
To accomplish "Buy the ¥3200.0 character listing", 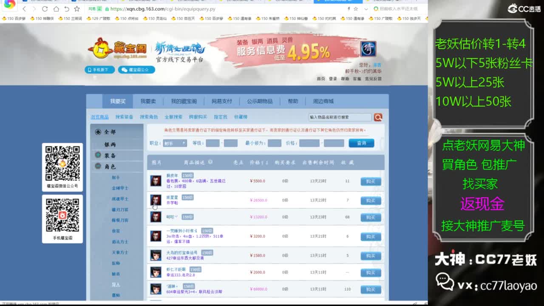I will pos(371,237).
